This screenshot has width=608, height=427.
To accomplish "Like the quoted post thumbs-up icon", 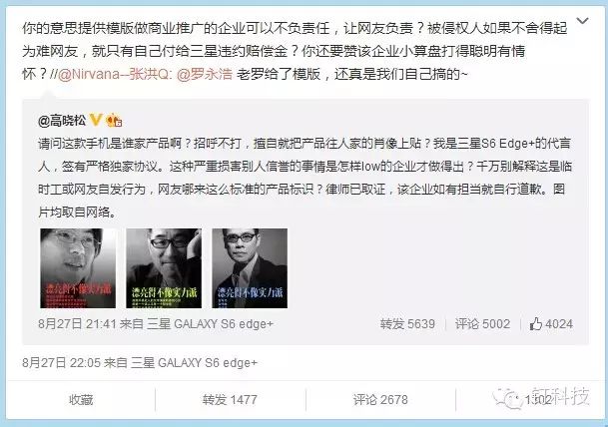I will pyautogui.click(x=535, y=324).
